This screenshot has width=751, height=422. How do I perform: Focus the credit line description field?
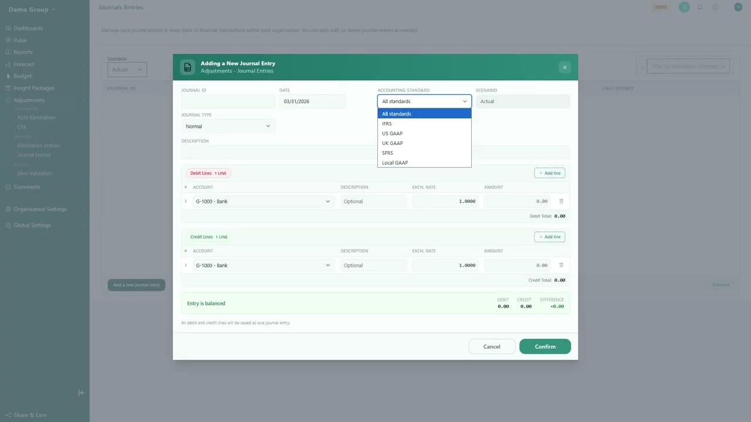point(374,265)
